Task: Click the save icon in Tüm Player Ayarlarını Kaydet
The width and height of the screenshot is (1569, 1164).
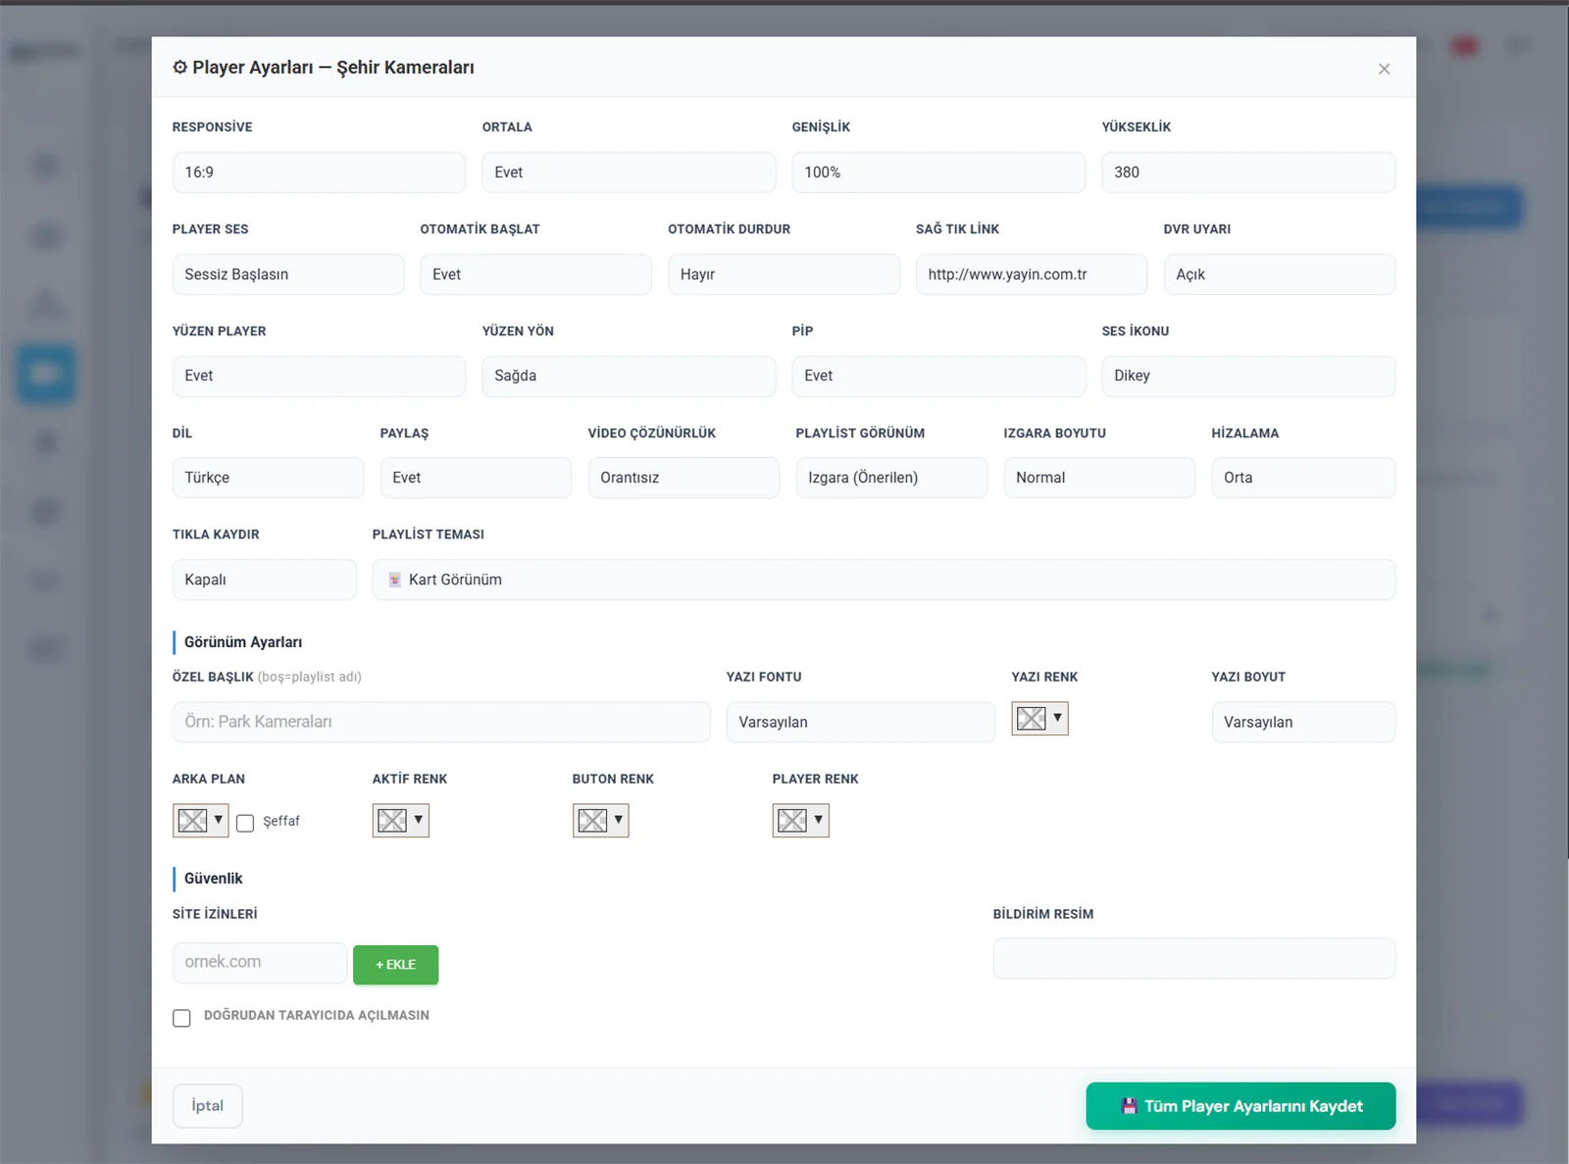Action: point(1129,1106)
